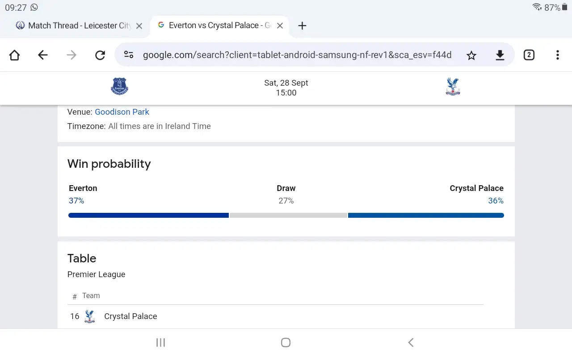
Task: Go back using the browser back arrow
Action: tap(43, 55)
